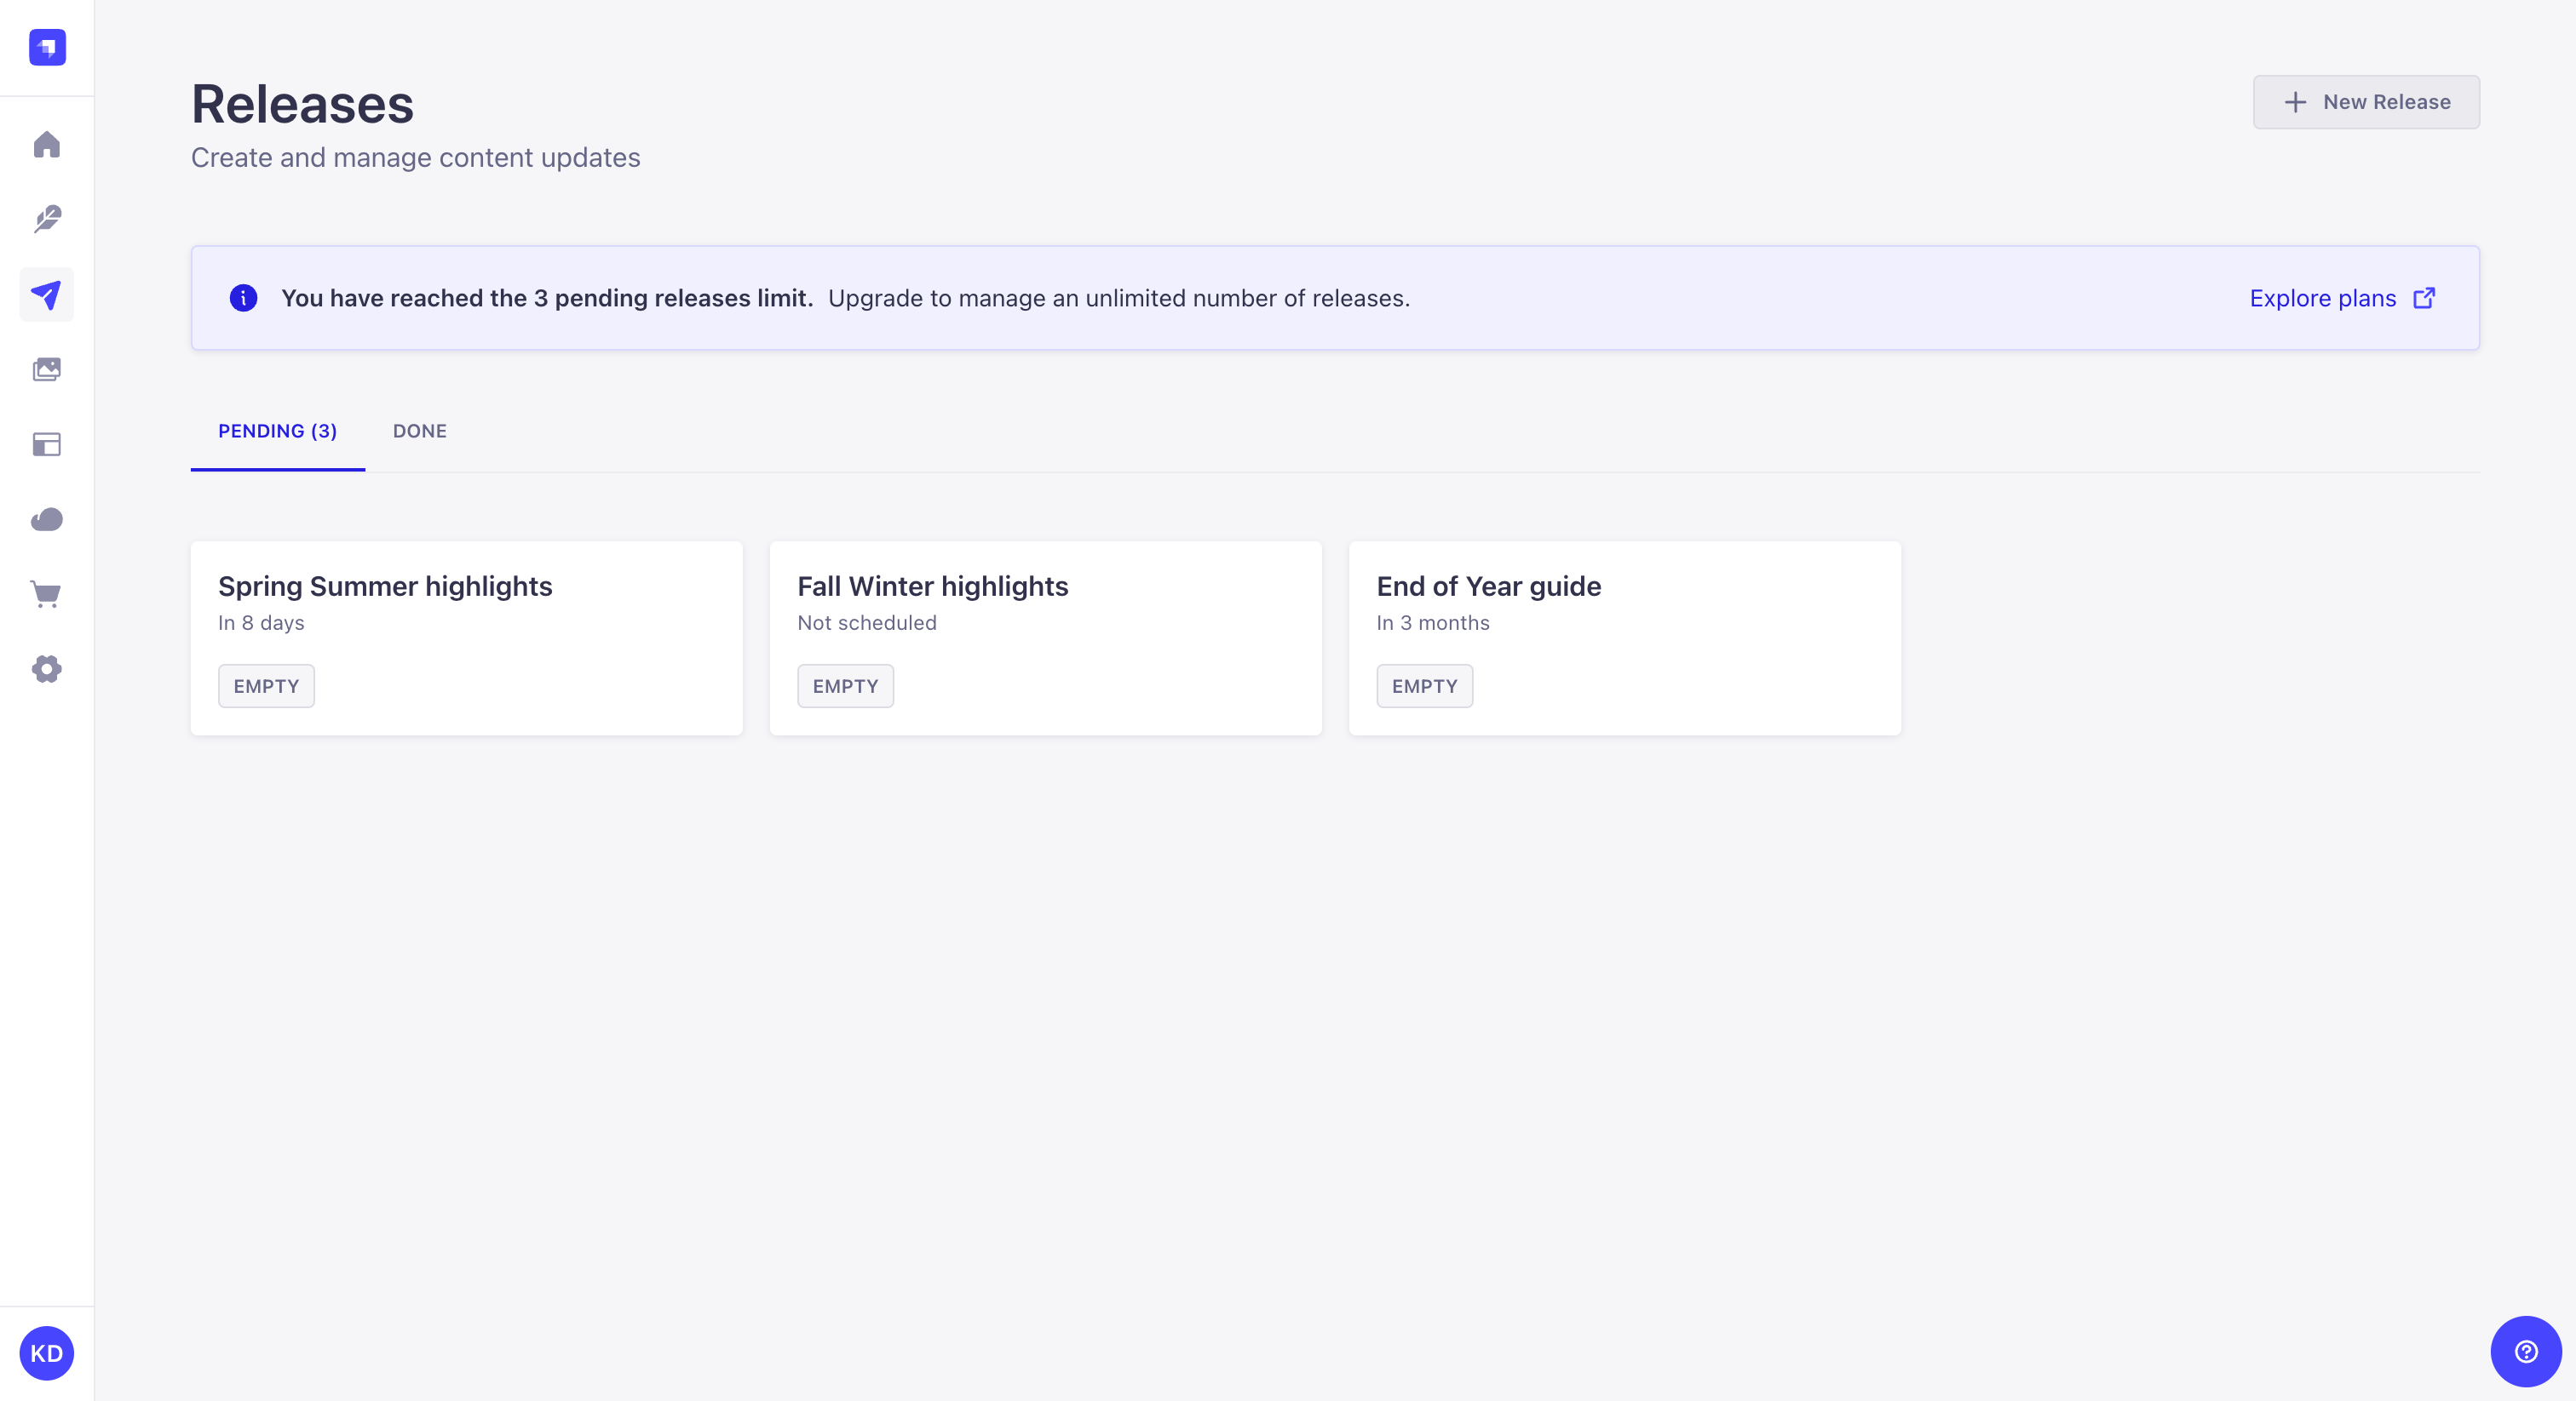This screenshot has width=2576, height=1401.
Task: Open Content Manager feather icon
Action: (x=47, y=219)
